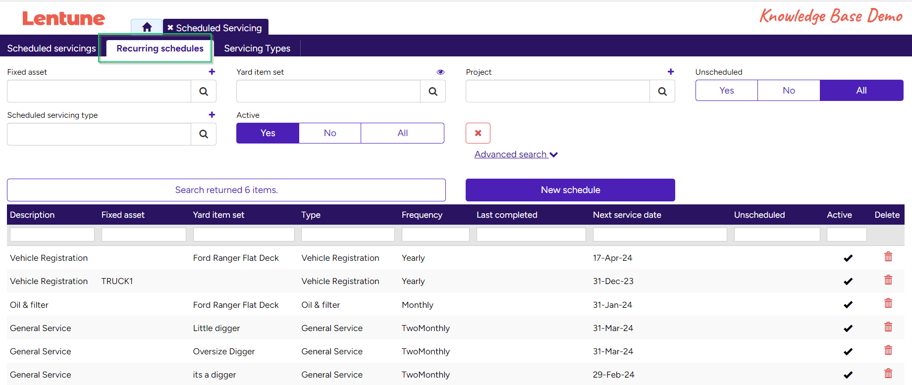Focus the Scheduled servicing type input

tap(99, 134)
